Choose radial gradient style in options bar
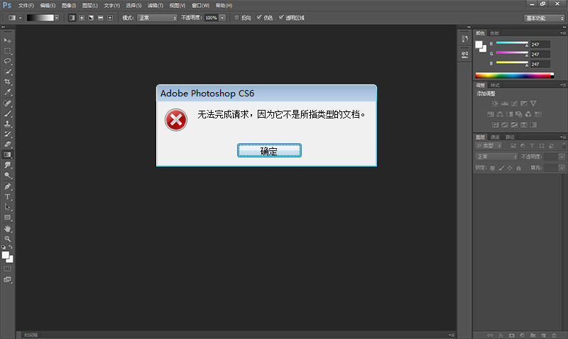 coord(82,18)
